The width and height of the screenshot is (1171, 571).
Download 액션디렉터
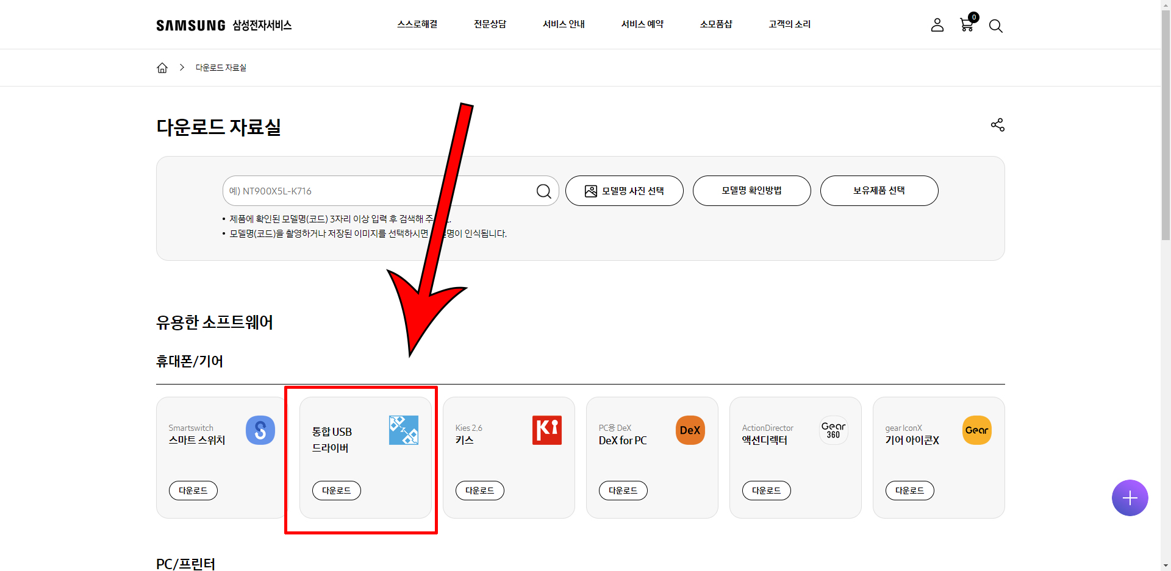tap(767, 491)
